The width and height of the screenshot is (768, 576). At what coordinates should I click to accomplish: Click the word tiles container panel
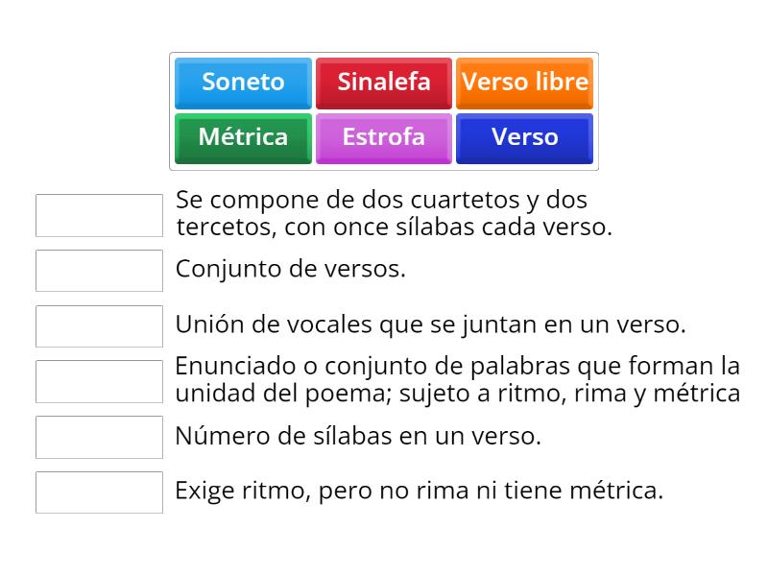pos(384,110)
